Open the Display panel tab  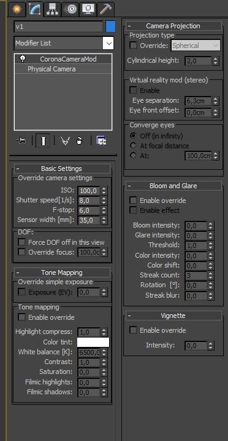coord(88,9)
